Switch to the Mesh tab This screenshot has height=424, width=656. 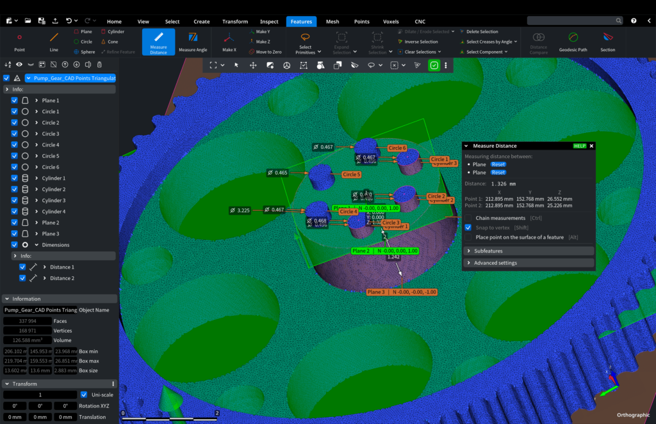pyautogui.click(x=332, y=21)
